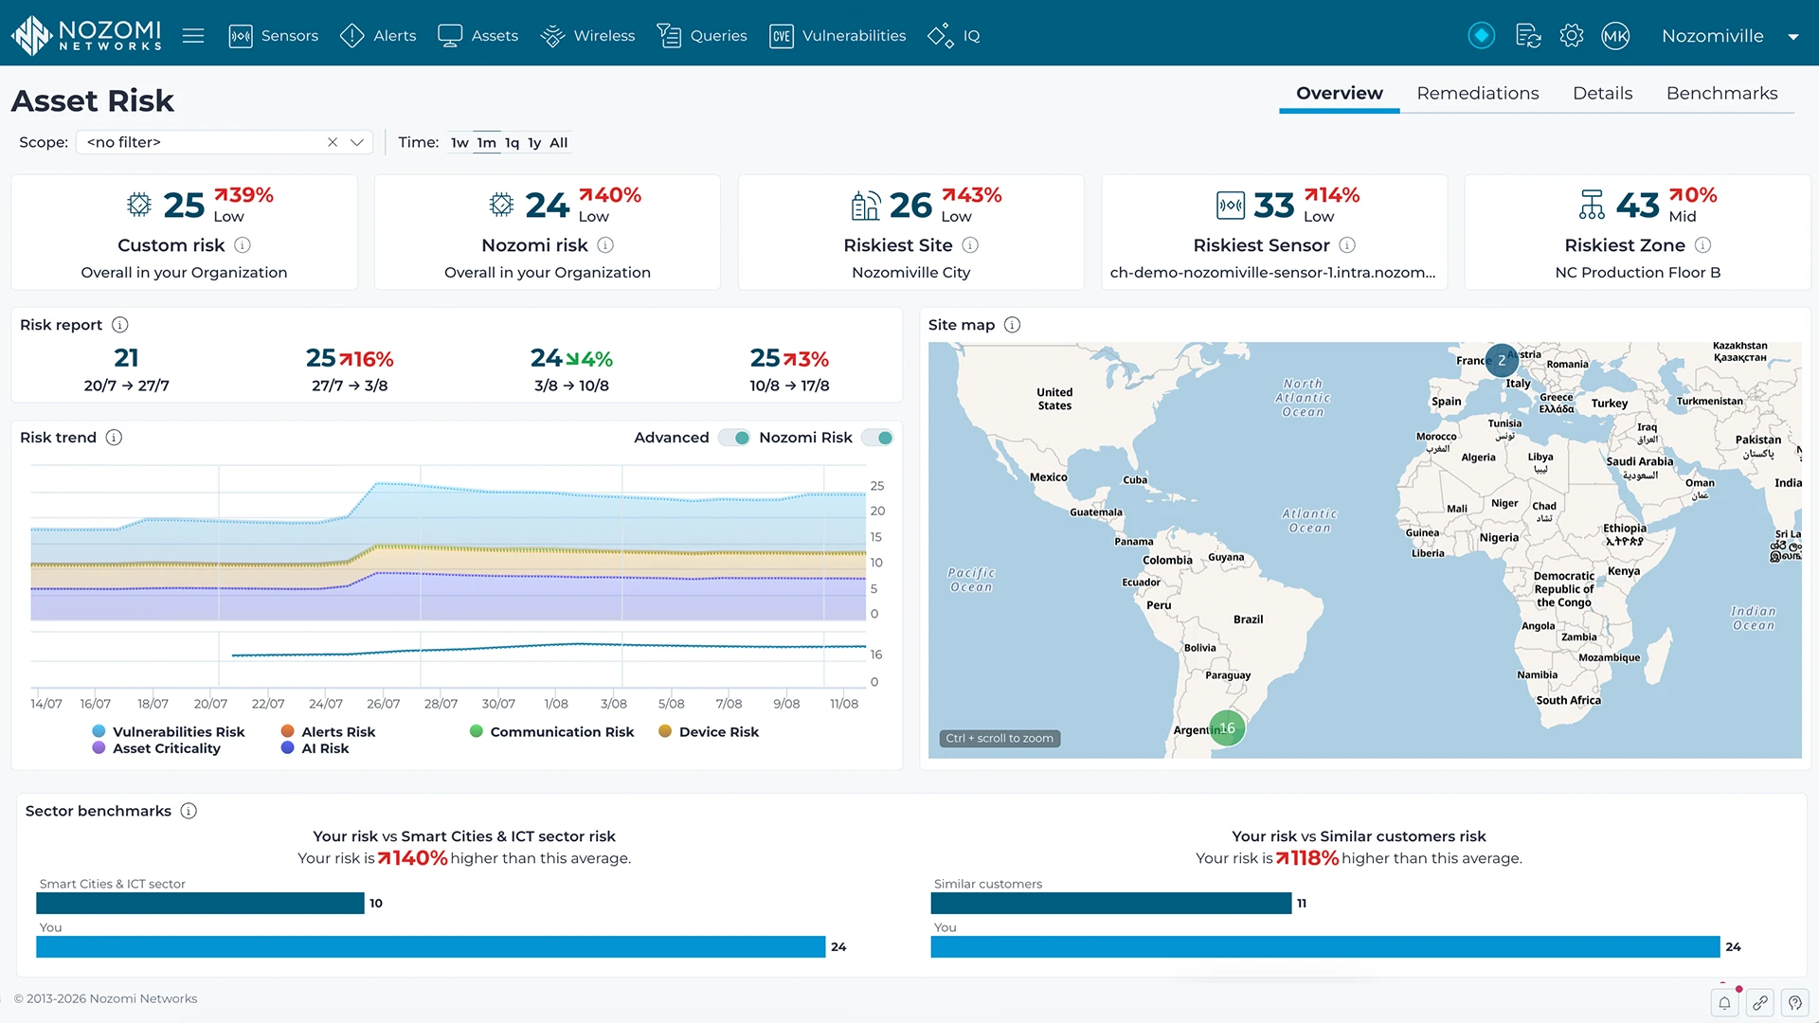Open the Vulnerabilities menu item
Image resolution: width=1819 pixels, height=1023 pixels.
(x=837, y=36)
